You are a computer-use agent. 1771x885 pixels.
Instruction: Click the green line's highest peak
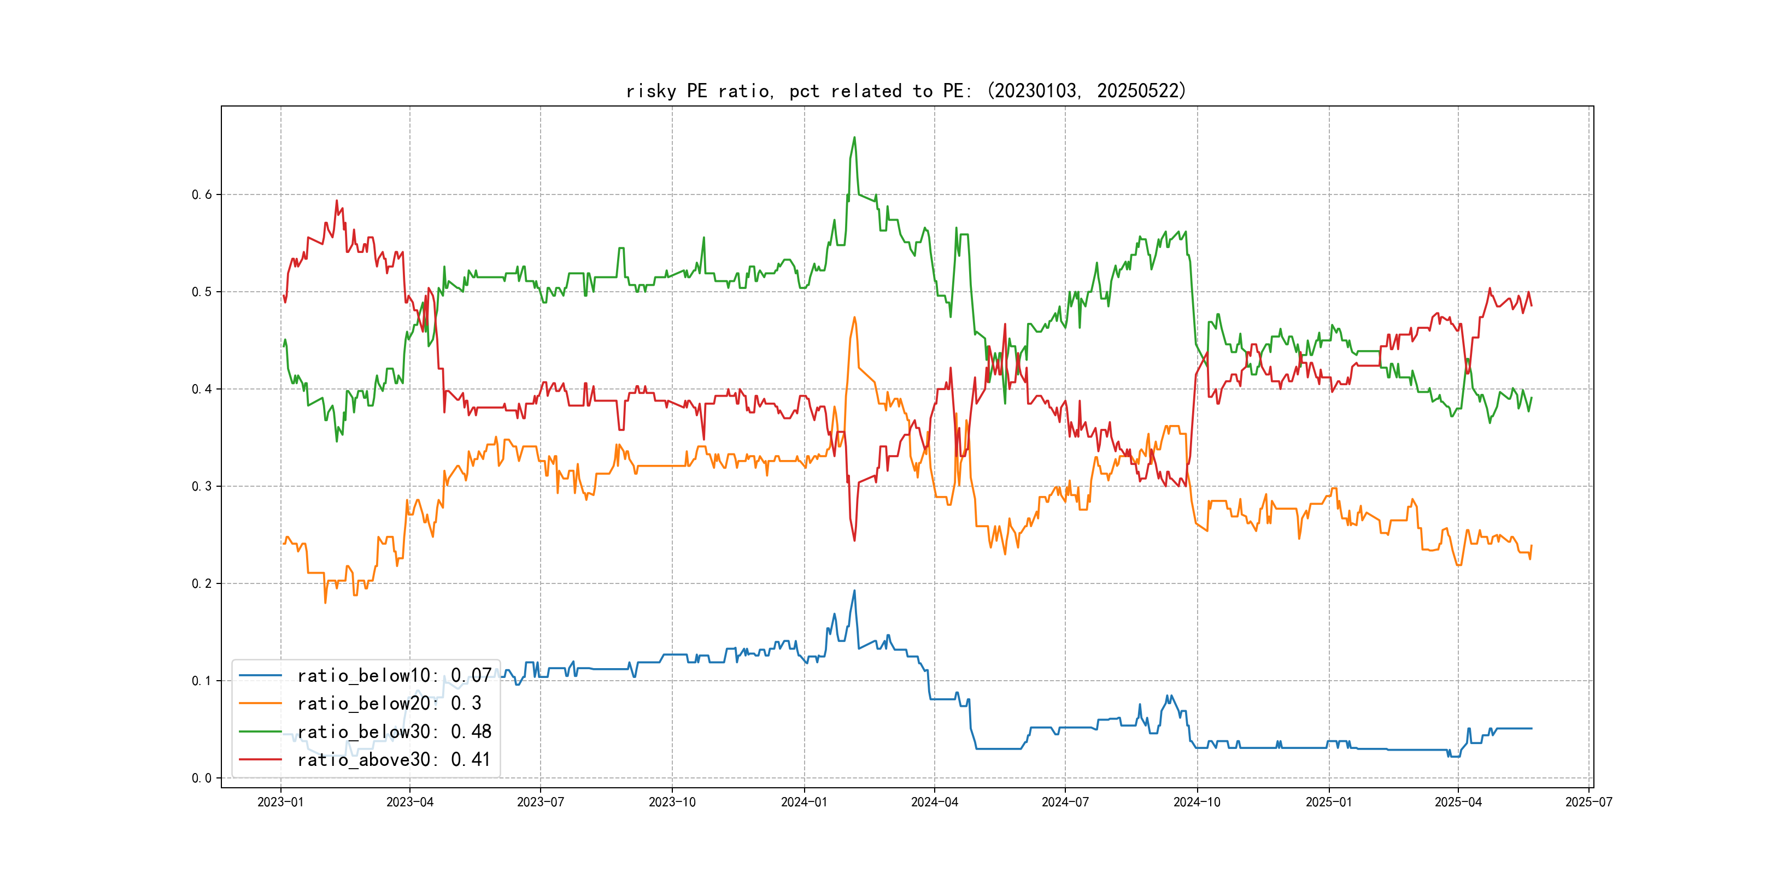coord(854,138)
